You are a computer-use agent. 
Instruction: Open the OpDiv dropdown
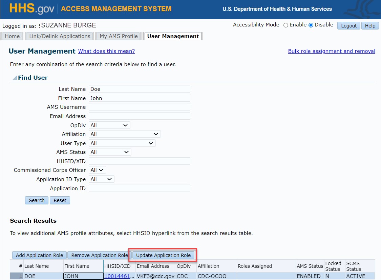click(x=109, y=125)
